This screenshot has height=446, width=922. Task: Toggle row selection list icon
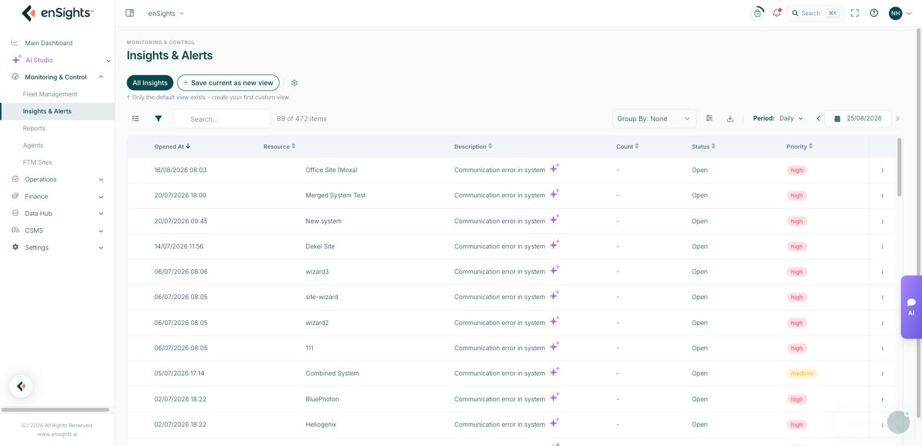click(136, 119)
